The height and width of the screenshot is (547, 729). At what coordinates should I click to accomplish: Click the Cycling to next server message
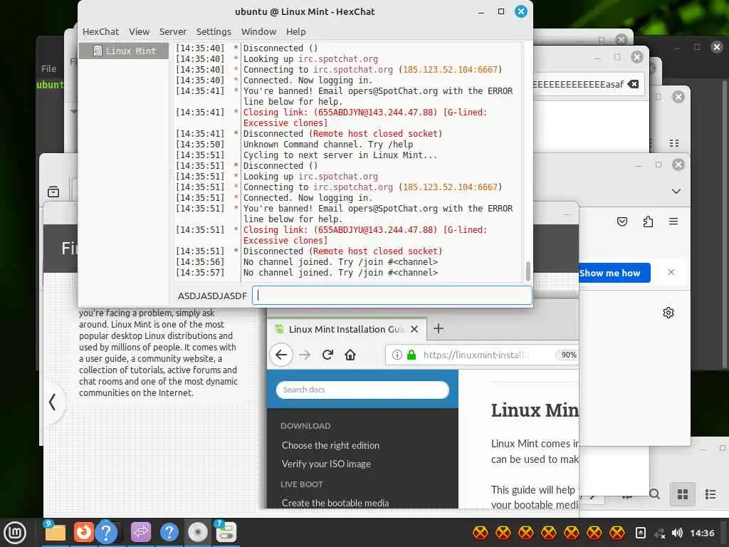click(x=340, y=155)
